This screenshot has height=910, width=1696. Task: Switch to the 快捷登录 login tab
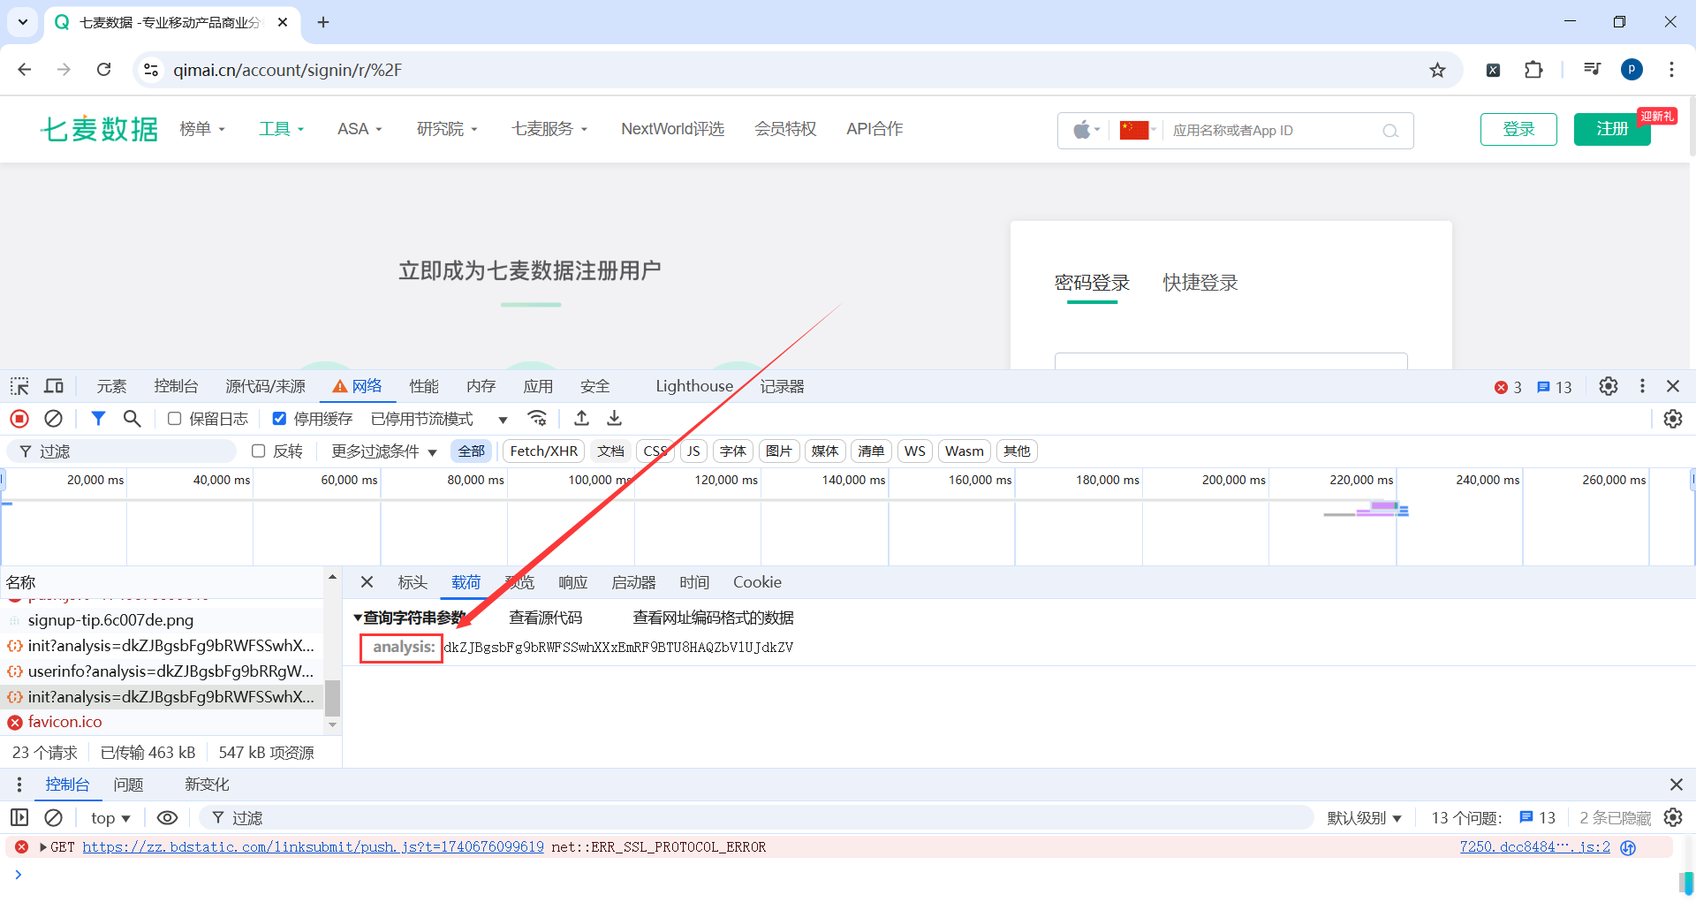coord(1200,283)
